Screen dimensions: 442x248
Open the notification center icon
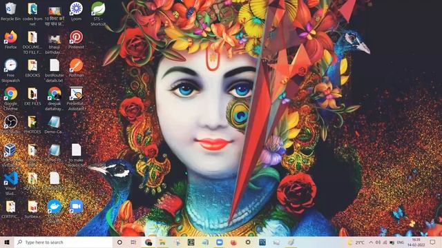[x=433, y=242]
